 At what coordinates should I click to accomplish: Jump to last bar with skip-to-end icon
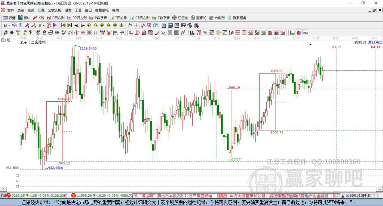point(70,25)
